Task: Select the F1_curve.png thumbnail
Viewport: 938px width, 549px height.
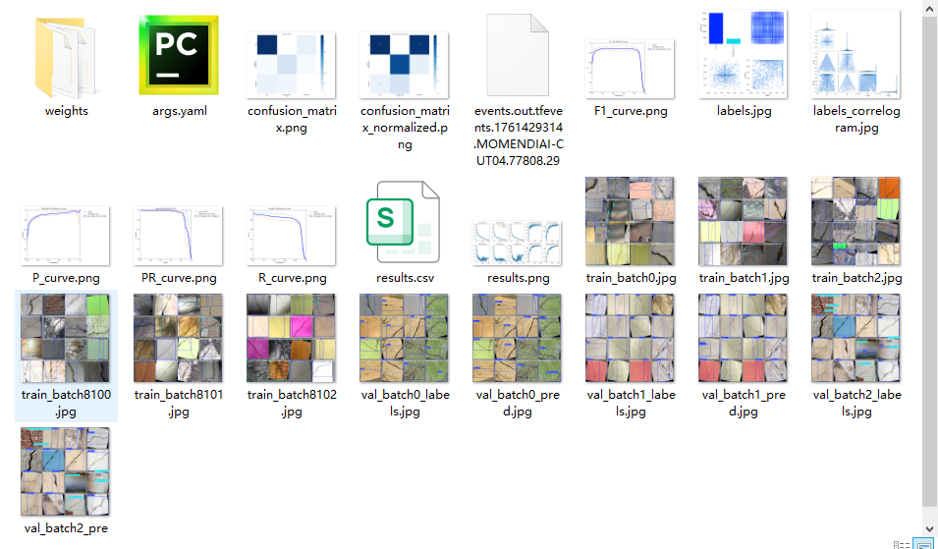Action: (630, 69)
